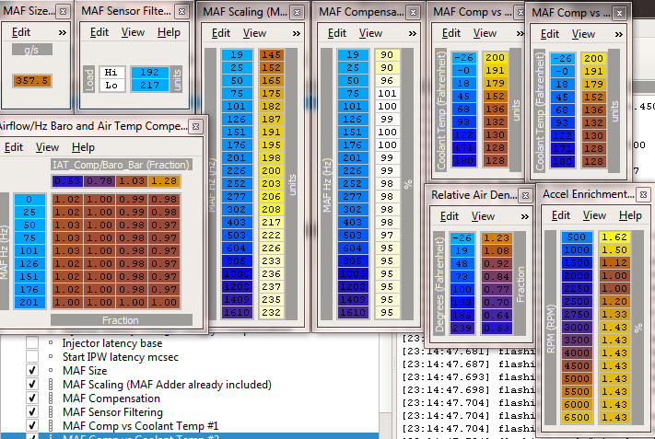Select the 1.28 baro axis header cell
The width and height of the screenshot is (655, 439).
coord(164,181)
